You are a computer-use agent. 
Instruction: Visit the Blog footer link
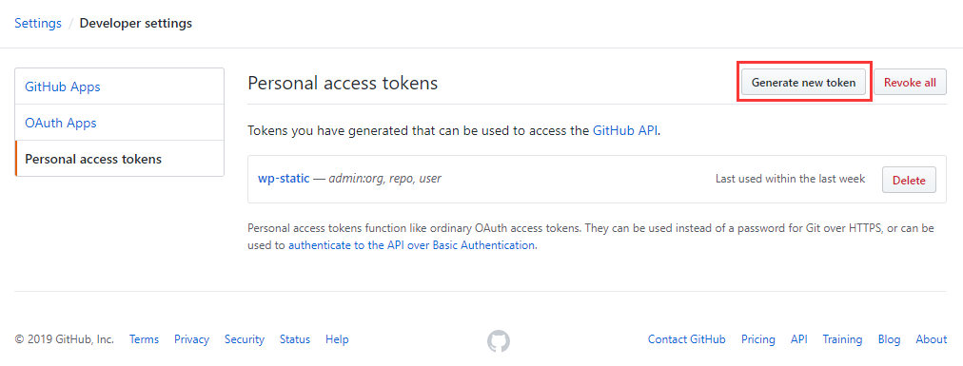pyautogui.click(x=889, y=339)
